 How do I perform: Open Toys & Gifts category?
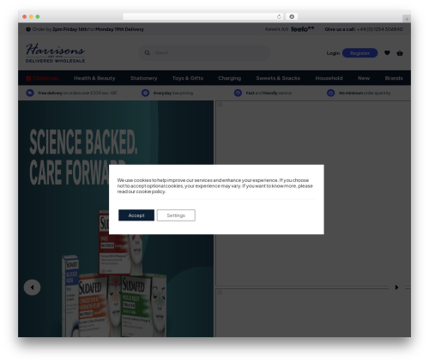pyautogui.click(x=188, y=78)
